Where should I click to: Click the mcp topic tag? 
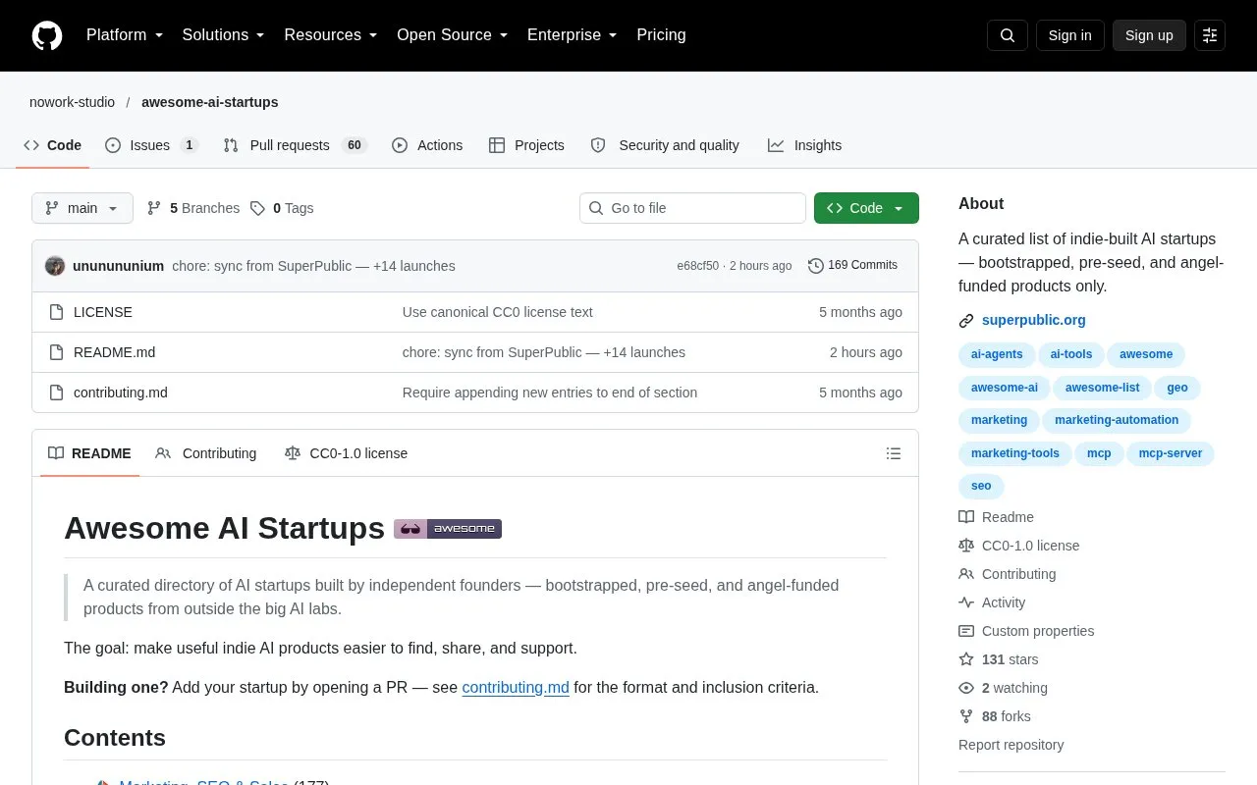click(1099, 453)
